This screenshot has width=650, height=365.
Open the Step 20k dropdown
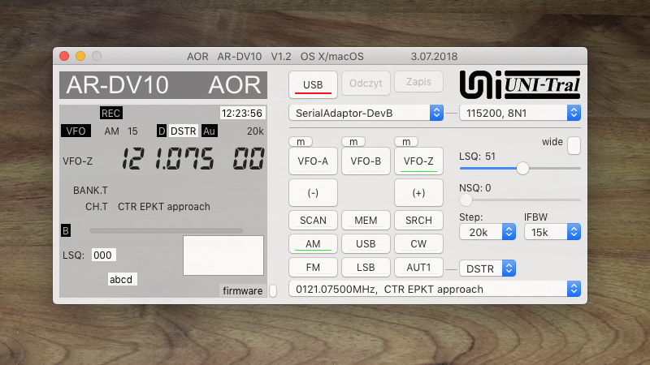(x=487, y=232)
